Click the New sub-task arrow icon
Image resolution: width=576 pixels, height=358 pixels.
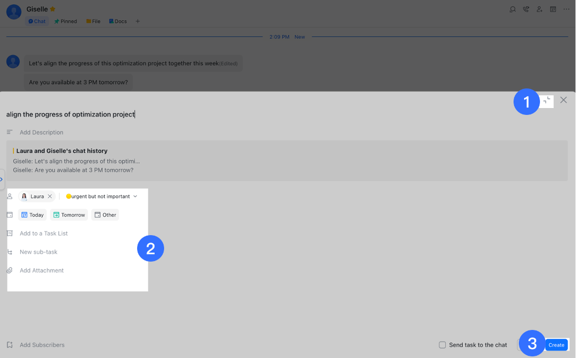click(x=9, y=252)
